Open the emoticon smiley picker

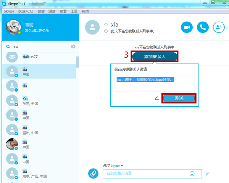(192, 173)
